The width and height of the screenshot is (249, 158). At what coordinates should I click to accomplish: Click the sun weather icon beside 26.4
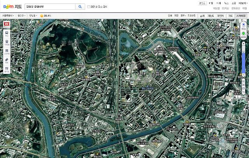click(42, 16)
